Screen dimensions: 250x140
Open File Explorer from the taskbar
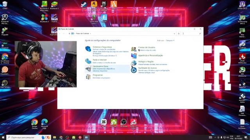[55, 137]
